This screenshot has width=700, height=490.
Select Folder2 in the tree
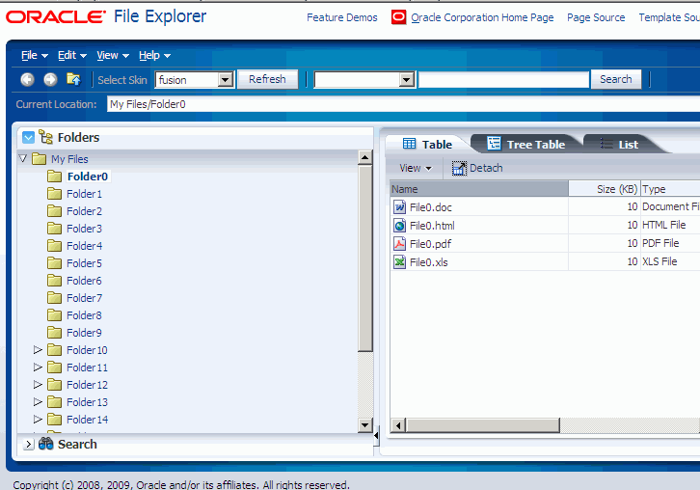pos(85,211)
